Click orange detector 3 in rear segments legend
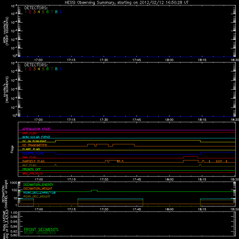 point(34,69)
